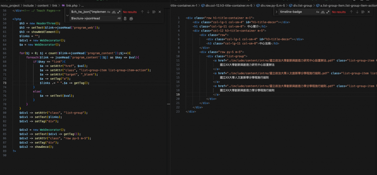
Task: Click '$div2 -> showDeco();' line
Action: click(x=36, y=147)
